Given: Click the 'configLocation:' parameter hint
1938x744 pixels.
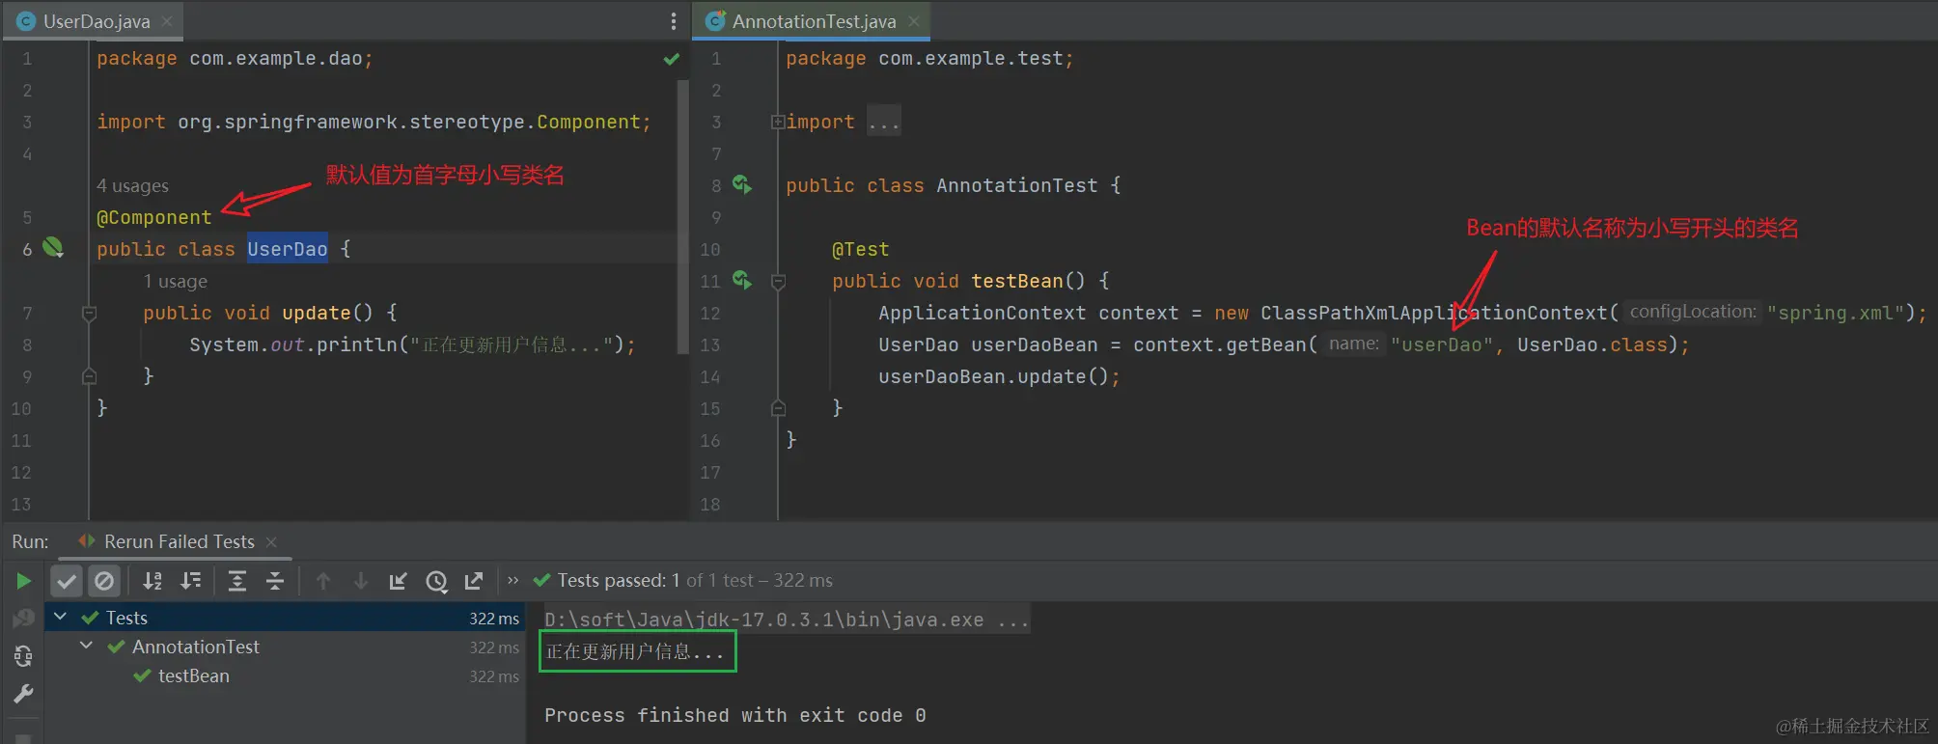Looking at the screenshot, I should pos(1693,312).
